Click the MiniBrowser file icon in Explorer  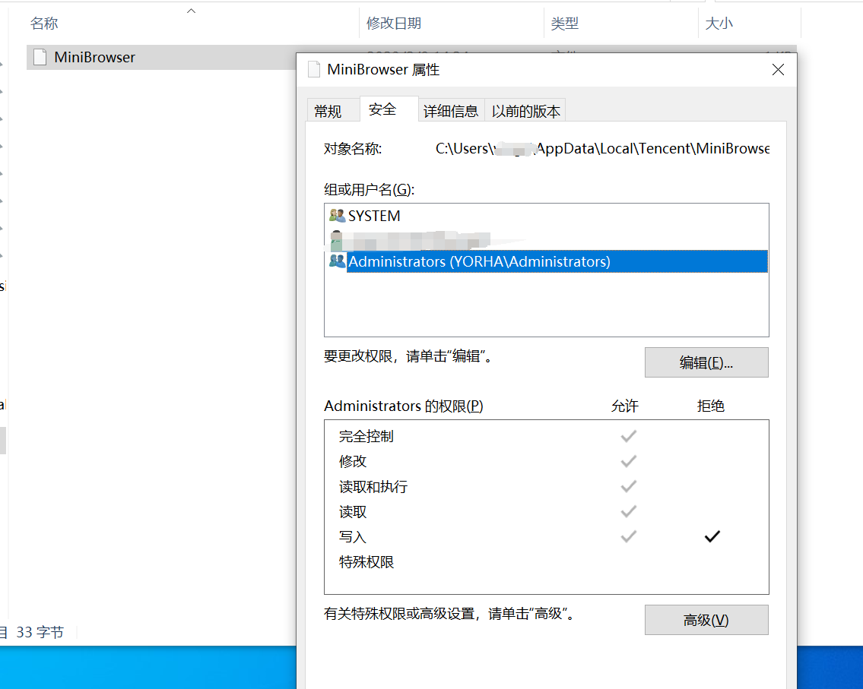click(x=40, y=57)
